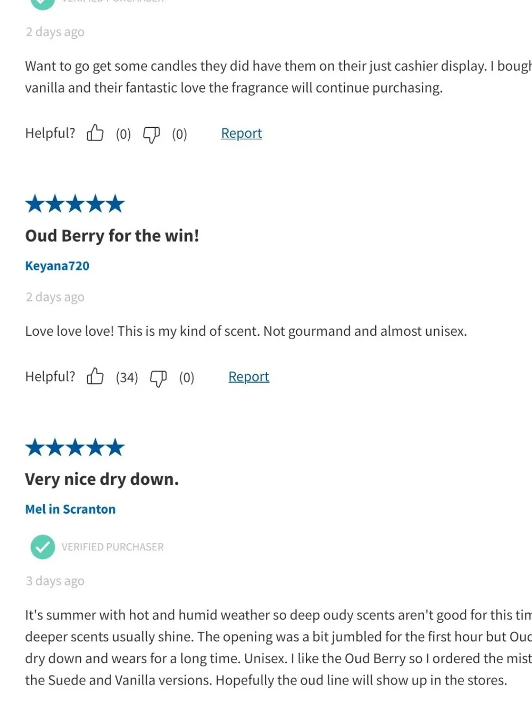Viewport: 532px width, 709px height.
Task: Select the Oud Berry for the win! title
Action: point(112,235)
